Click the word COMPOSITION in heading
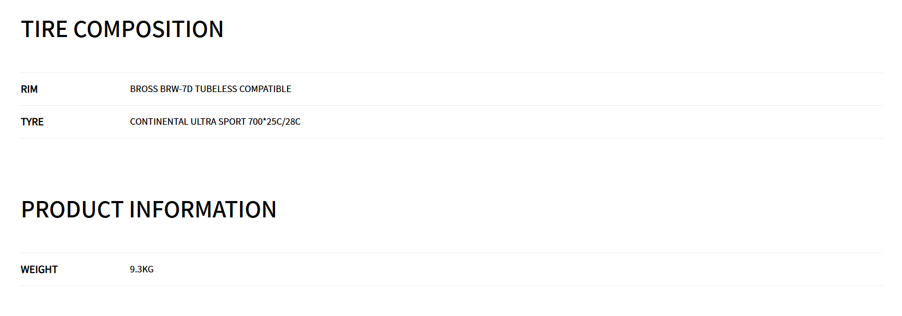902x316 pixels. 148,29
